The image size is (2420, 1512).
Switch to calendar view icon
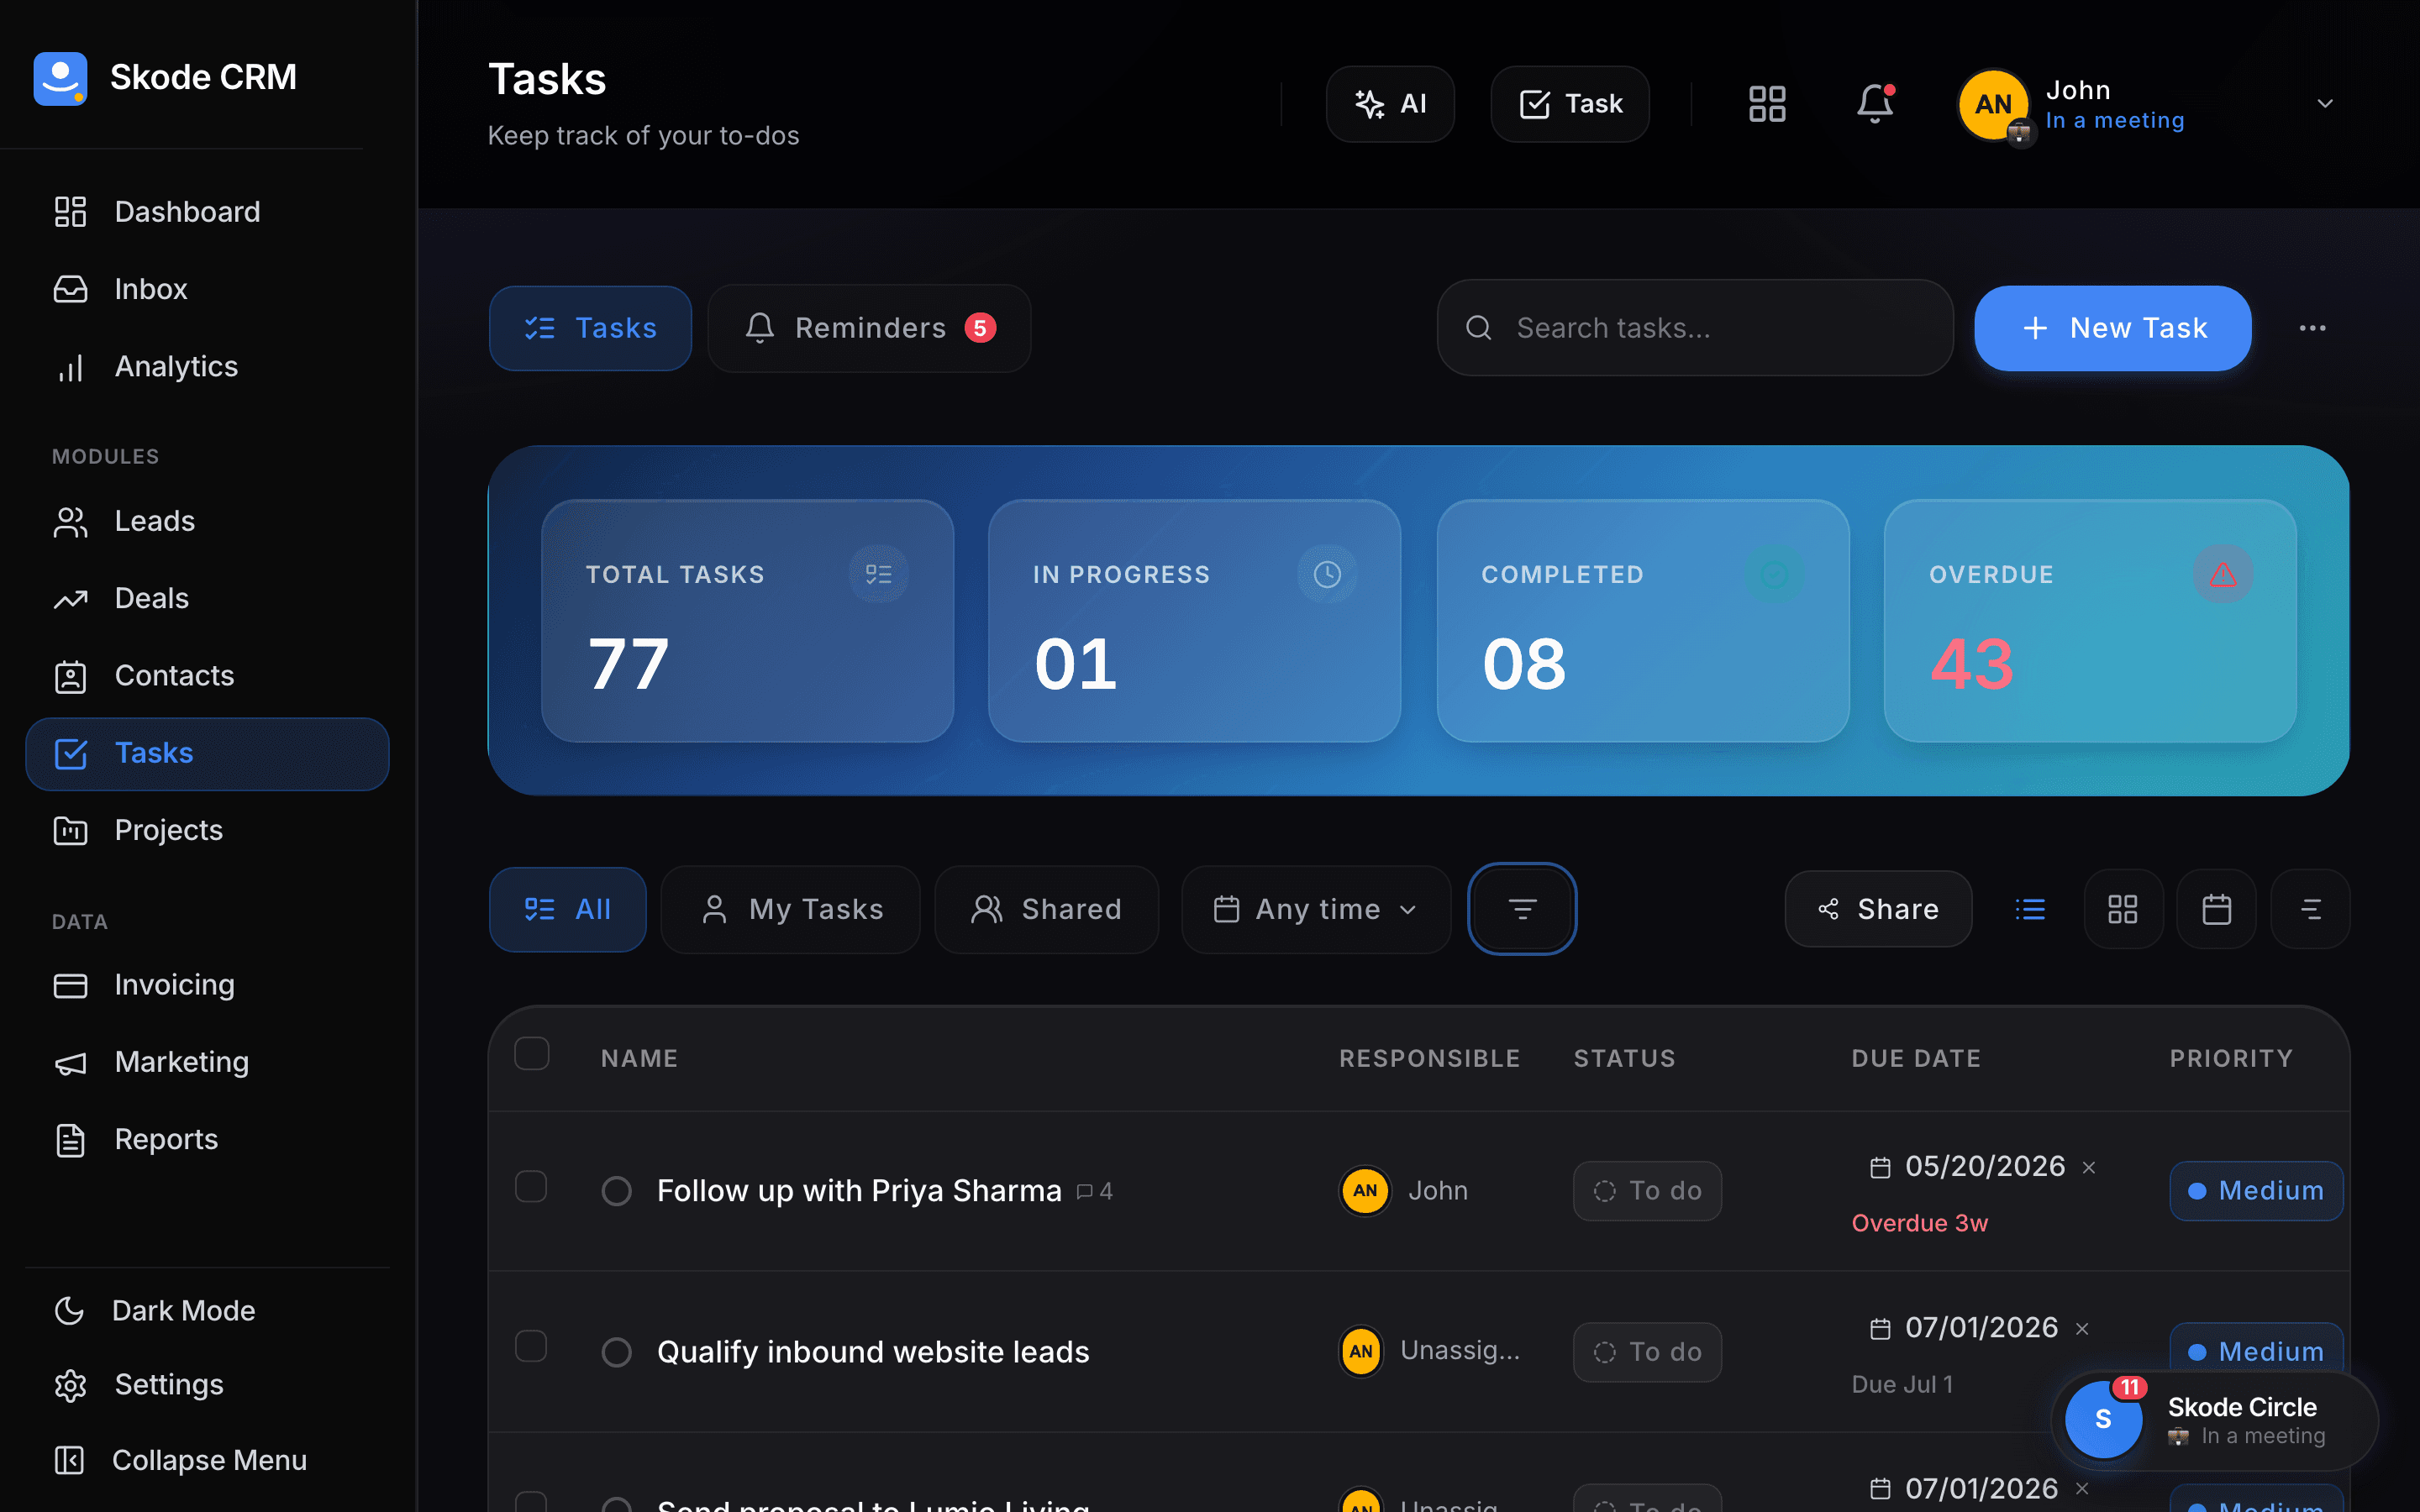pos(2217,909)
